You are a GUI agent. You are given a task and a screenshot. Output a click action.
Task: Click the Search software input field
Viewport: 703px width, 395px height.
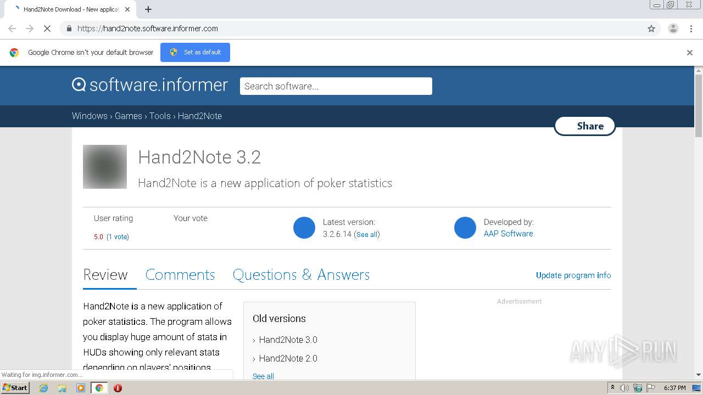pos(336,86)
